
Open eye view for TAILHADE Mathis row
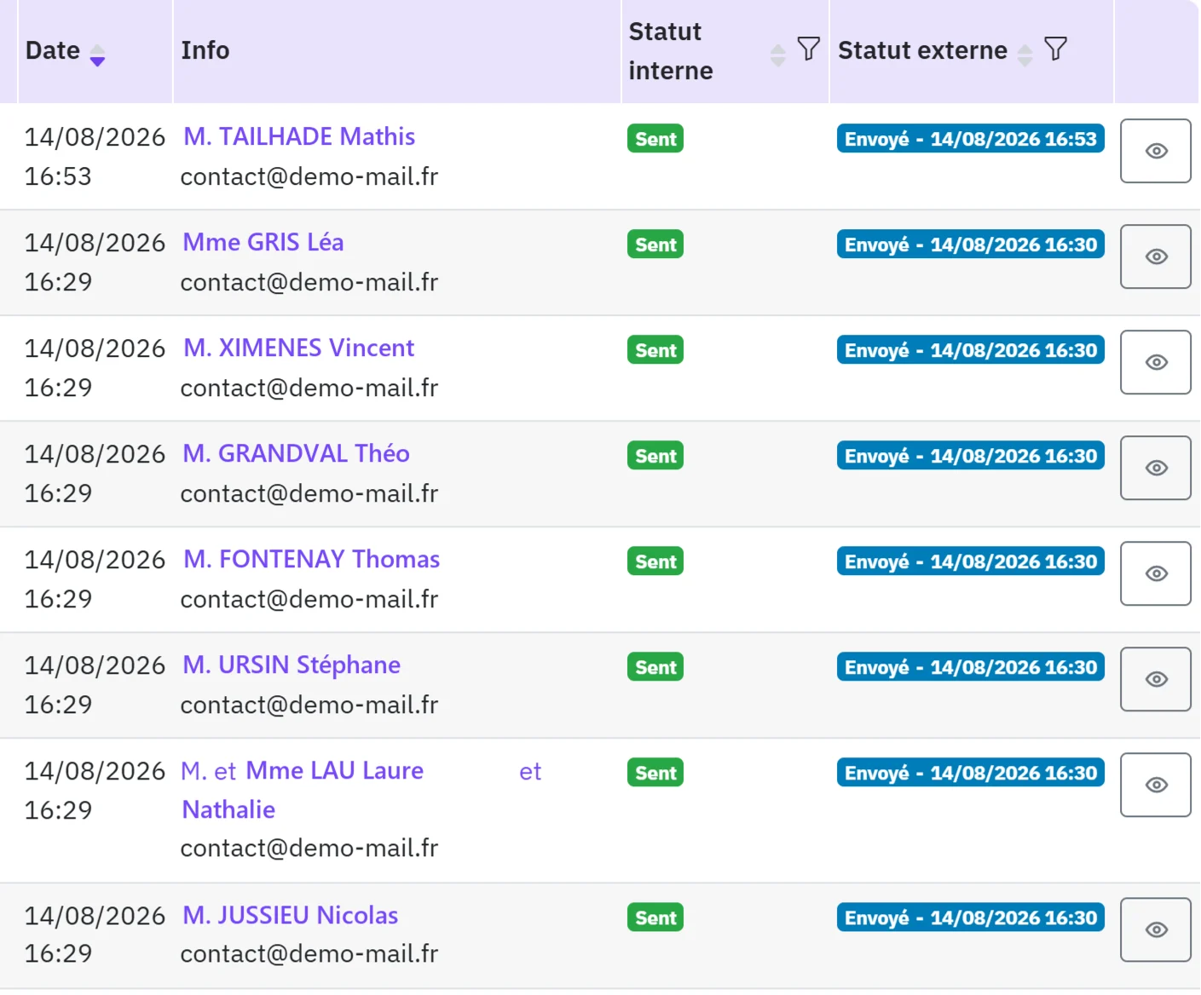coord(1155,151)
